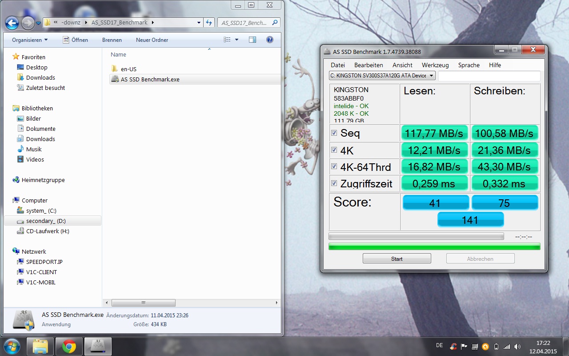Click the 4K read result 12,21 MB/s
This screenshot has width=569, height=356.
coord(435,150)
